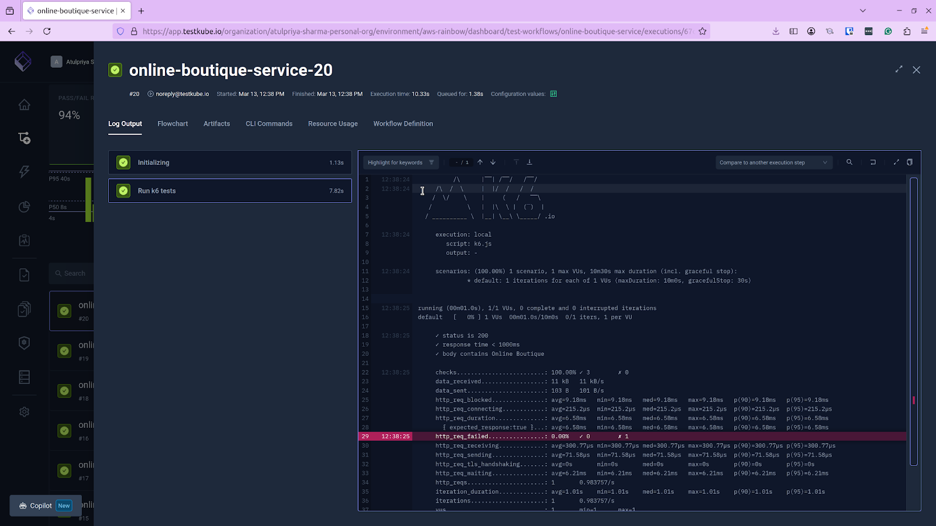
Task: Open the settings gear in sidebar
Action: click(24, 411)
